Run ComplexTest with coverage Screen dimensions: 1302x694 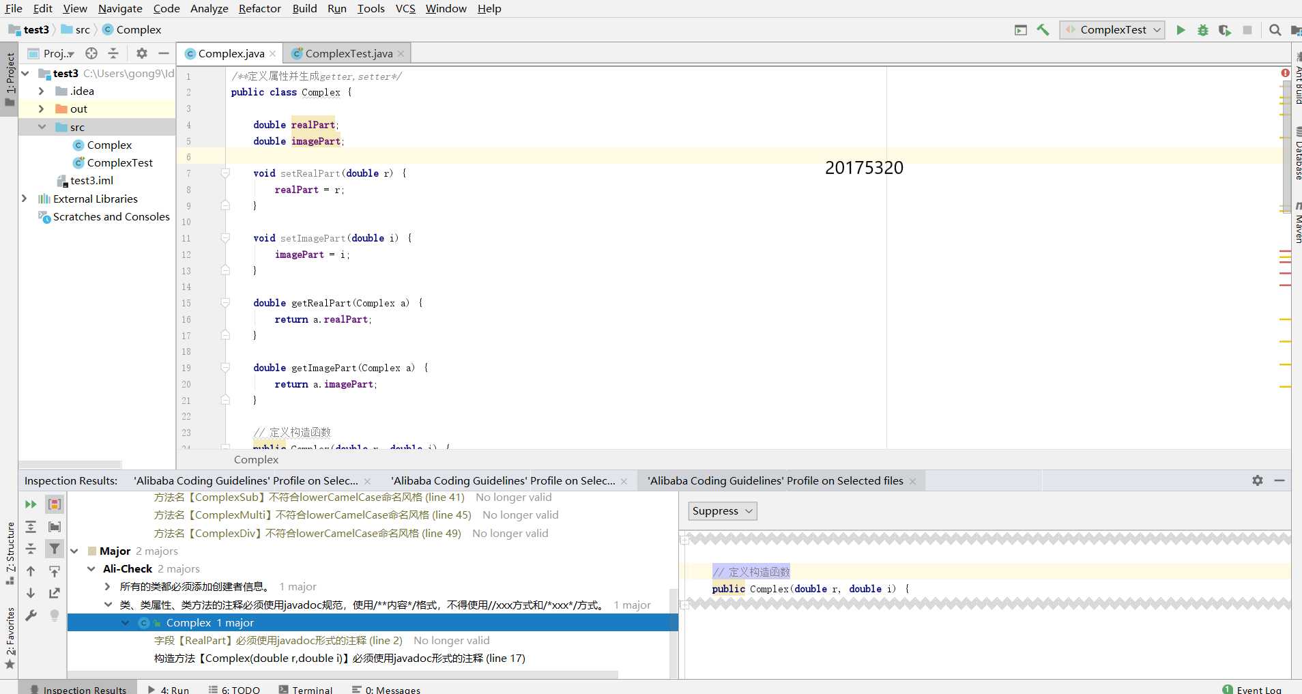(1225, 30)
